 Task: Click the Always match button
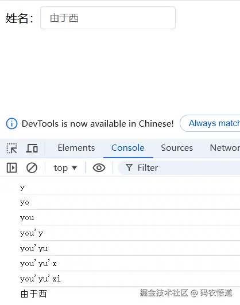(210, 123)
